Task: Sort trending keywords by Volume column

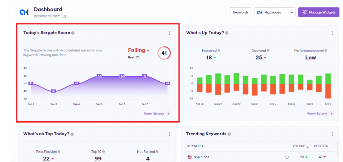Action: coord(299,146)
